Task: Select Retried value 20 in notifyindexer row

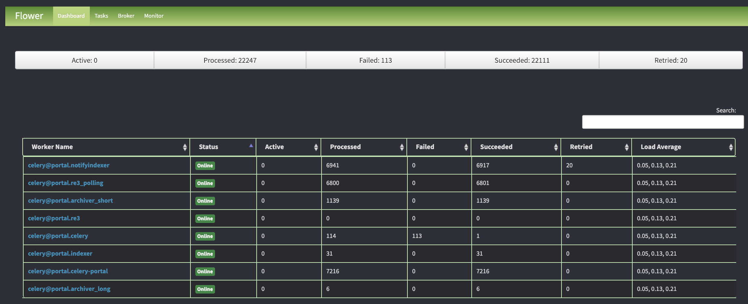Action: [569, 165]
